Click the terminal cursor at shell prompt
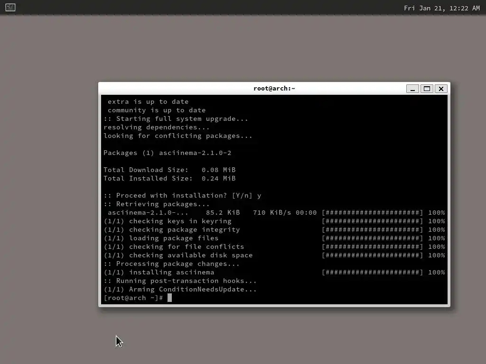Image resolution: width=486 pixels, height=364 pixels. pyautogui.click(x=169, y=298)
